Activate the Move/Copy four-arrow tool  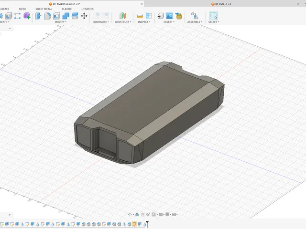coord(84,16)
